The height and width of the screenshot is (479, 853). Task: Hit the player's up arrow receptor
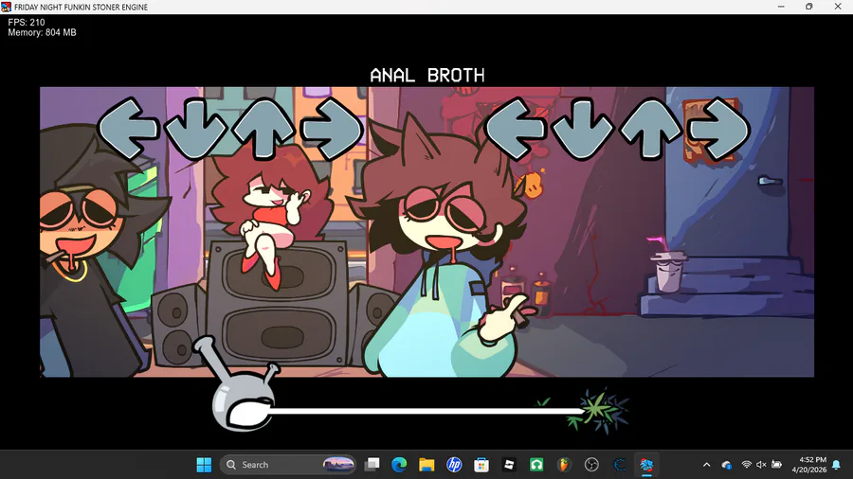click(x=650, y=129)
